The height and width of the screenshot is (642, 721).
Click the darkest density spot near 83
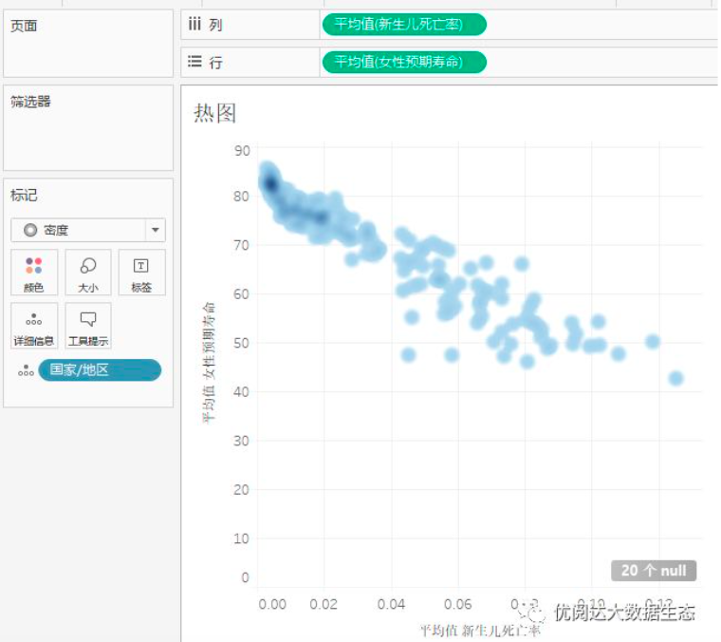(x=269, y=182)
